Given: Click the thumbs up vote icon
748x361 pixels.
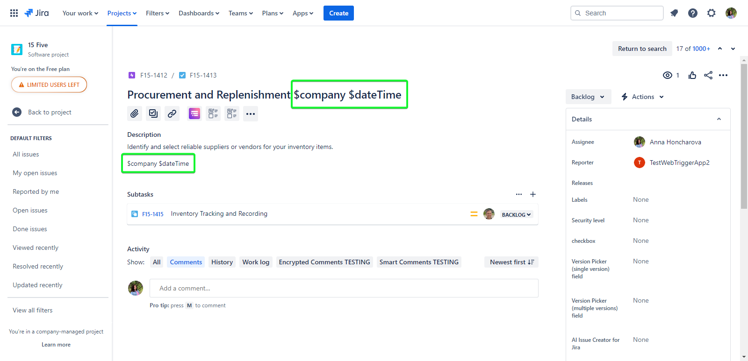Looking at the screenshot, I should tap(692, 75).
